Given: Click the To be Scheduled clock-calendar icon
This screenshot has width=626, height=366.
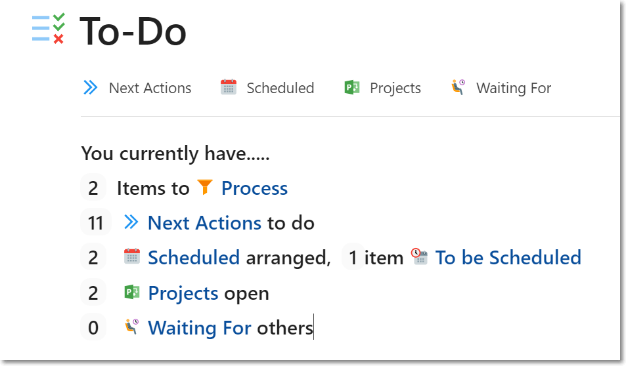Looking at the screenshot, I should (419, 257).
